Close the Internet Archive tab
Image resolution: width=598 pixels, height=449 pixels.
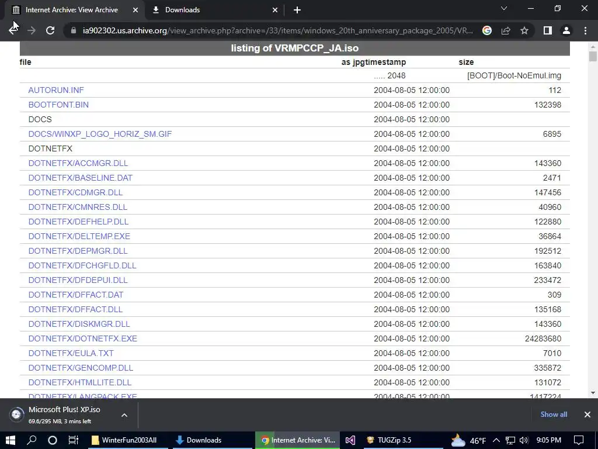[135, 10]
